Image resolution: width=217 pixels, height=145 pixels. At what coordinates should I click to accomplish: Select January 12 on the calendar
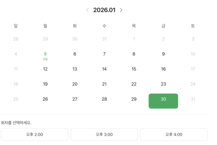[x=45, y=69]
